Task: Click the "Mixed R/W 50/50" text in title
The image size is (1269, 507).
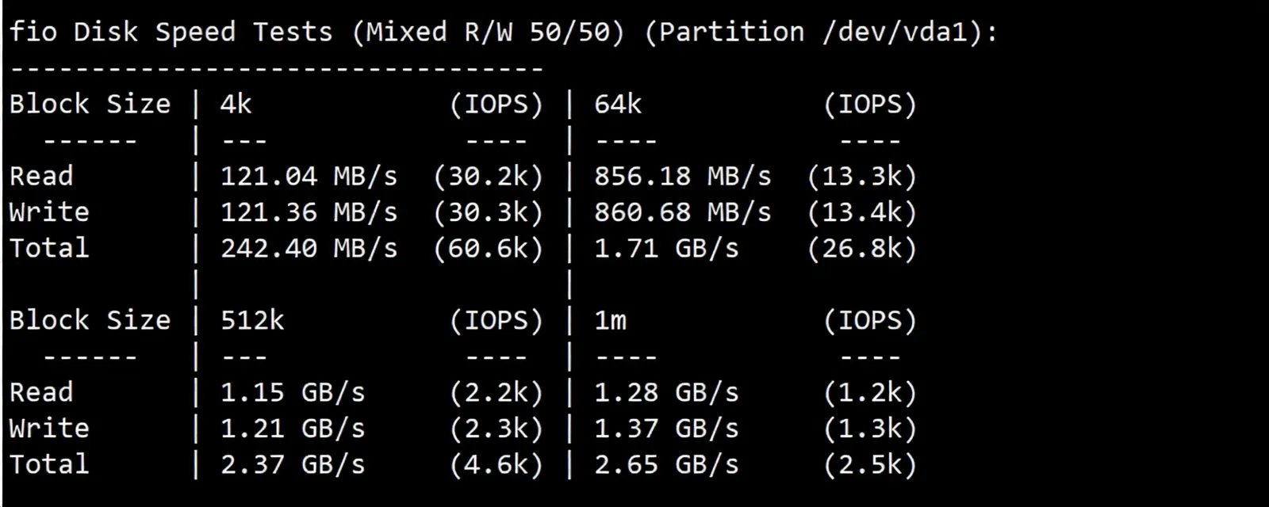Action: [x=488, y=32]
